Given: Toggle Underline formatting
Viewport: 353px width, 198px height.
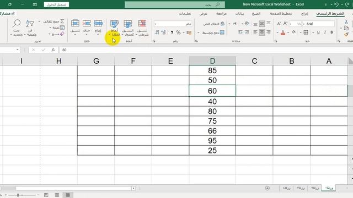Looking at the screenshot, I should coord(318,32).
